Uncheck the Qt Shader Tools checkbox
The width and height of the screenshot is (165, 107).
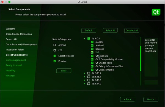pyautogui.click(x=92, y=63)
